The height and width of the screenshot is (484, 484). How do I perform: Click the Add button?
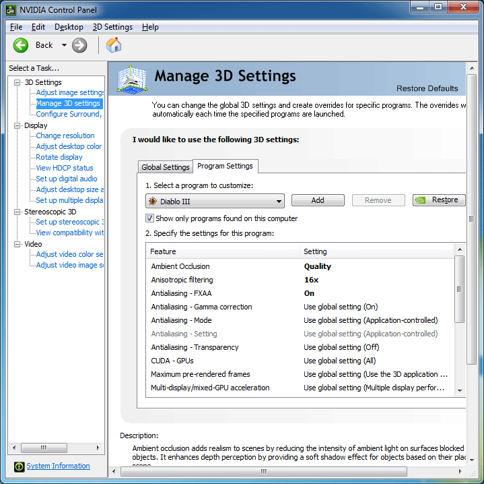[x=318, y=200]
